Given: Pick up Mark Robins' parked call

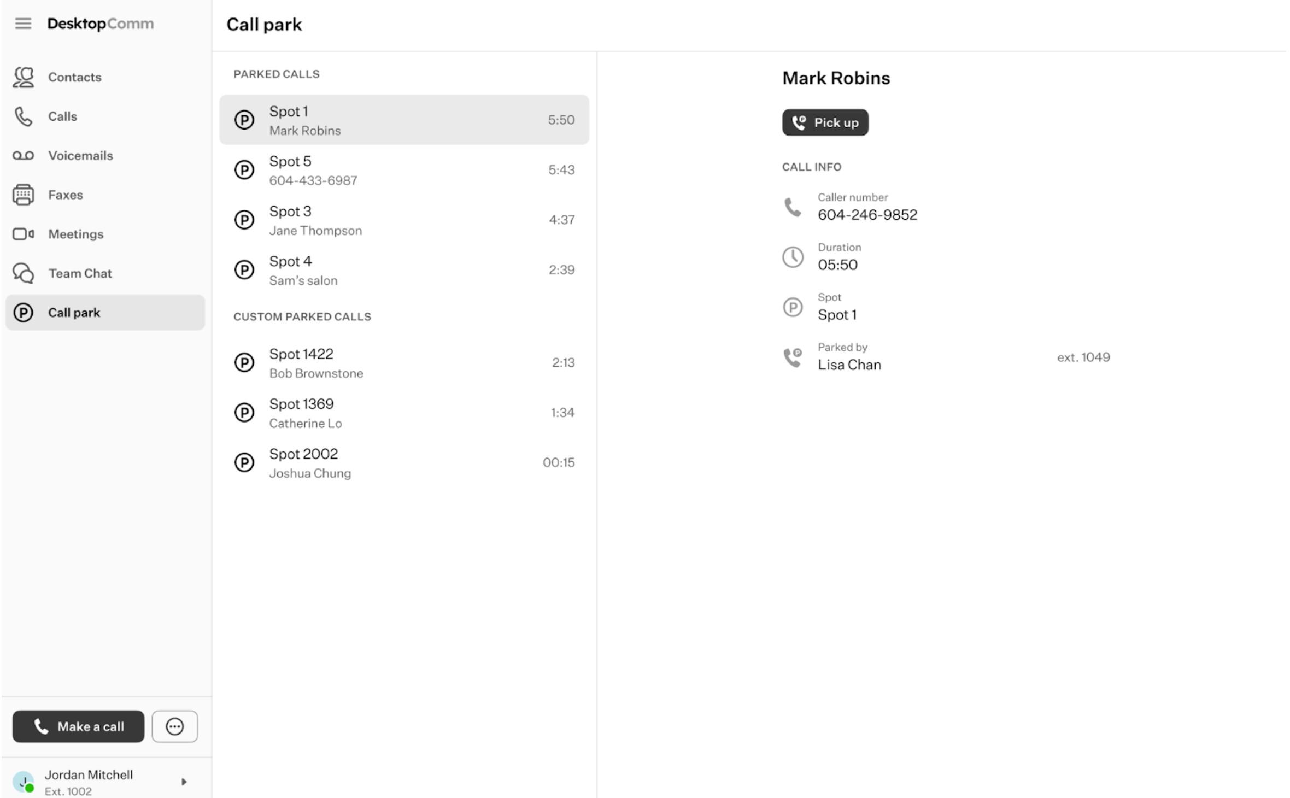Looking at the screenshot, I should coord(825,122).
